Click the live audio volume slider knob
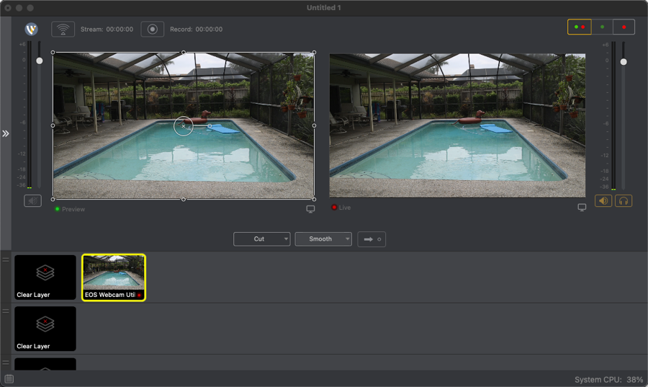The image size is (648, 387). (x=624, y=62)
